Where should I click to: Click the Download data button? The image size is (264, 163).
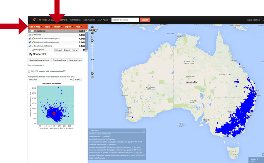[x=75, y=60]
